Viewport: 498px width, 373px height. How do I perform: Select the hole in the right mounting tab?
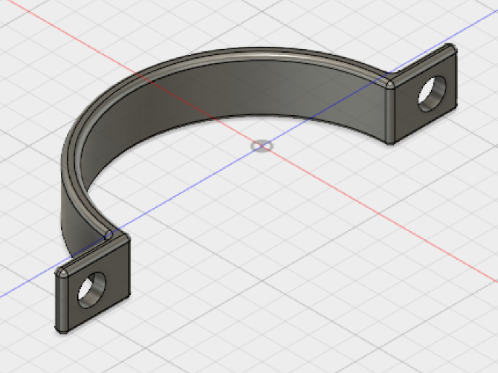(433, 94)
